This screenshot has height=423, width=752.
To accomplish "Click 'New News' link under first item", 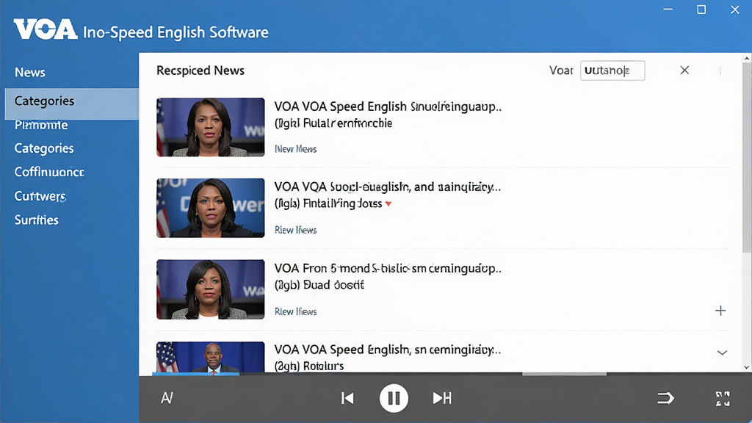I will click(295, 149).
